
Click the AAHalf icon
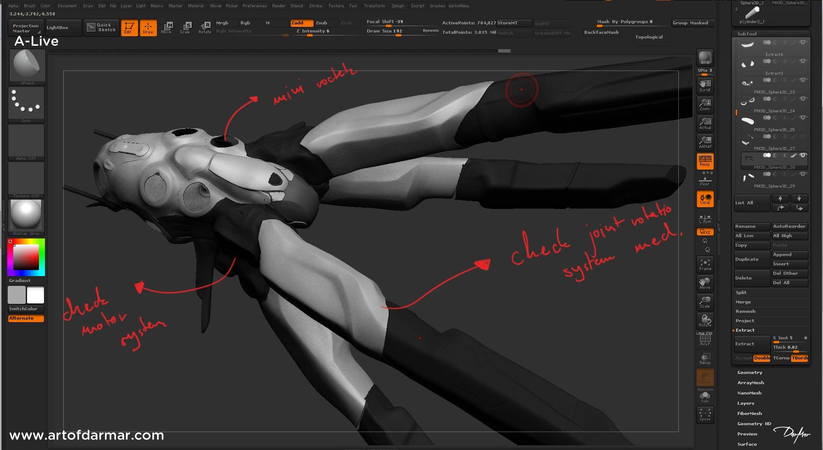[705, 142]
